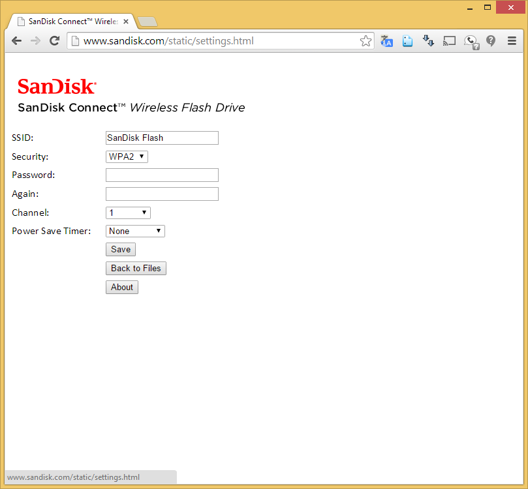Bookmark this page with the star icon

tap(365, 41)
